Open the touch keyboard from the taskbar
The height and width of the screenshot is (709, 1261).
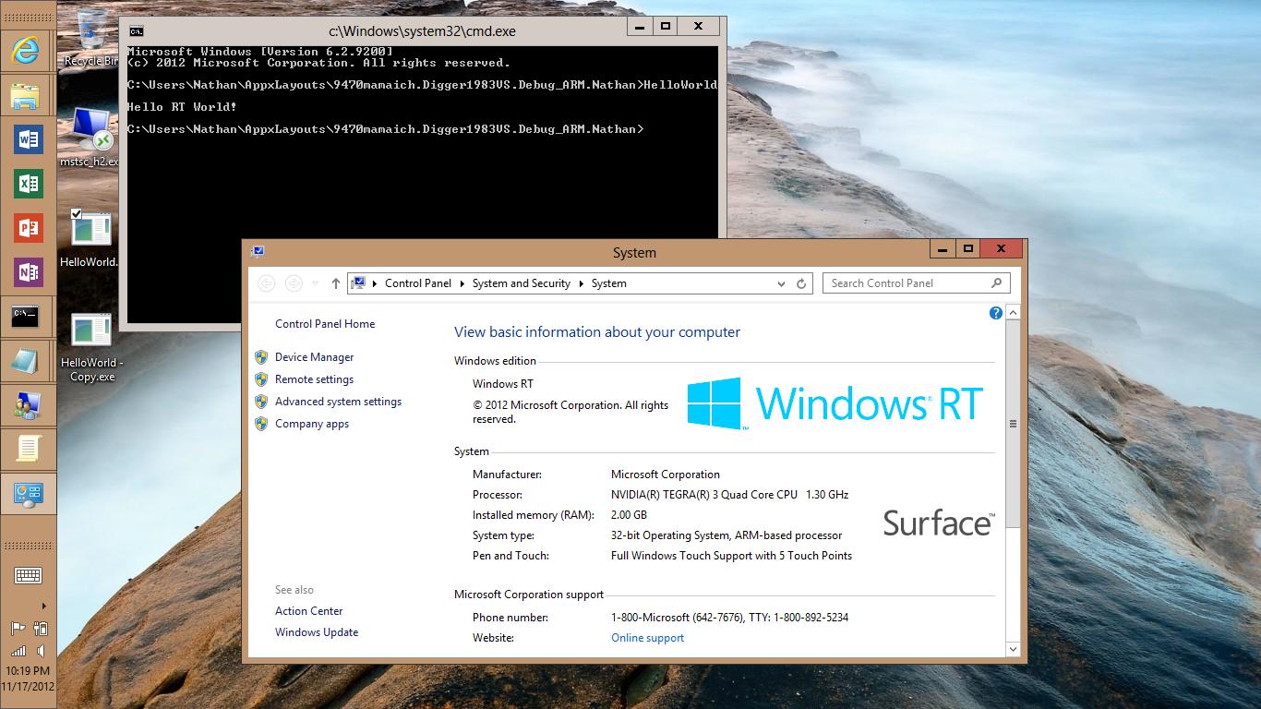coord(28,576)
